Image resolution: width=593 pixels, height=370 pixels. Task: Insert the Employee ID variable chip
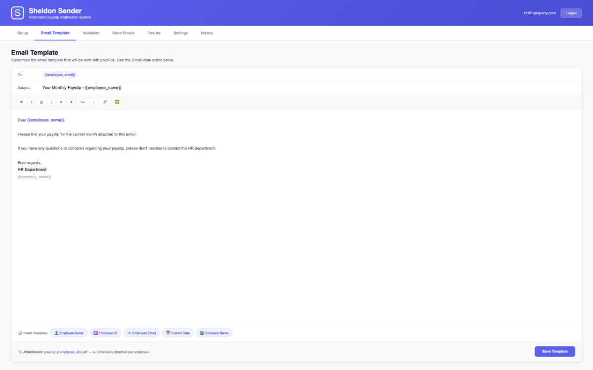pos(105,333)
